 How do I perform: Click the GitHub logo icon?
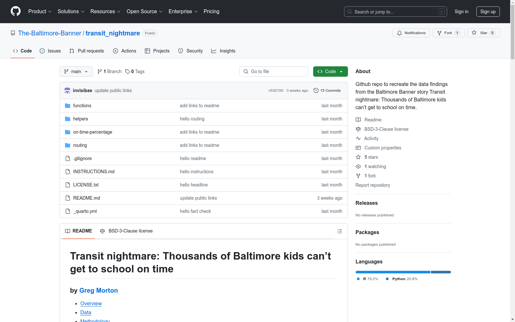pos(15,11)
